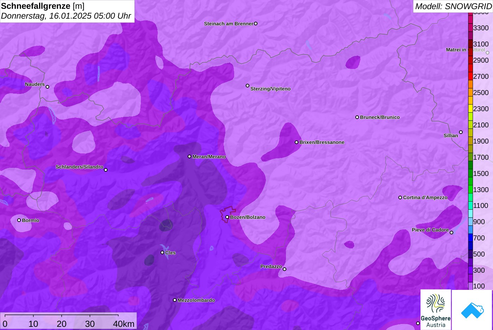The image size is (493, 330).
Task: Click legend value '500'
Action: point(479,254)
